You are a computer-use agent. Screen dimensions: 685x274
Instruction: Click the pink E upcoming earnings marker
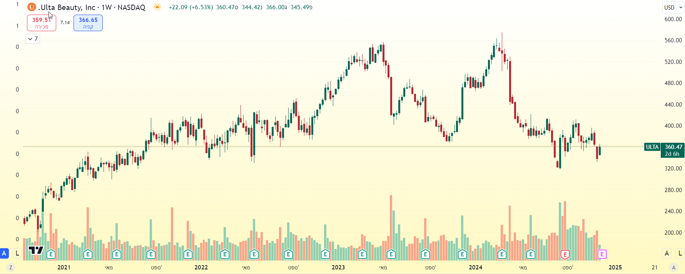pos(601,254)
